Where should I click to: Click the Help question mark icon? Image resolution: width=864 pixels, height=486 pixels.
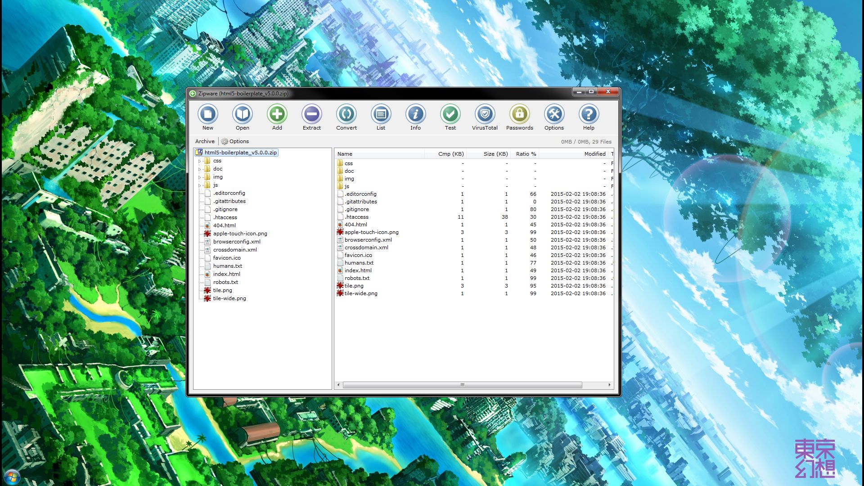tap(589, 114)
